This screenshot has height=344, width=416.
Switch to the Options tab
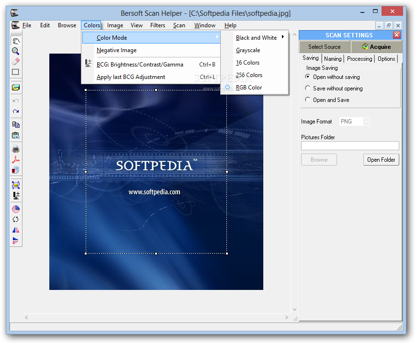coord(386,59)
